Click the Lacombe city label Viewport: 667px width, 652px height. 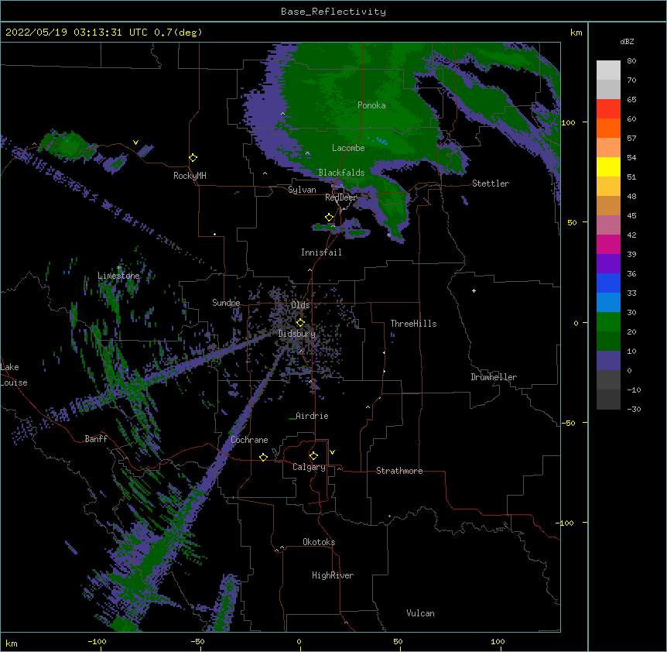[x=348, y=148]
